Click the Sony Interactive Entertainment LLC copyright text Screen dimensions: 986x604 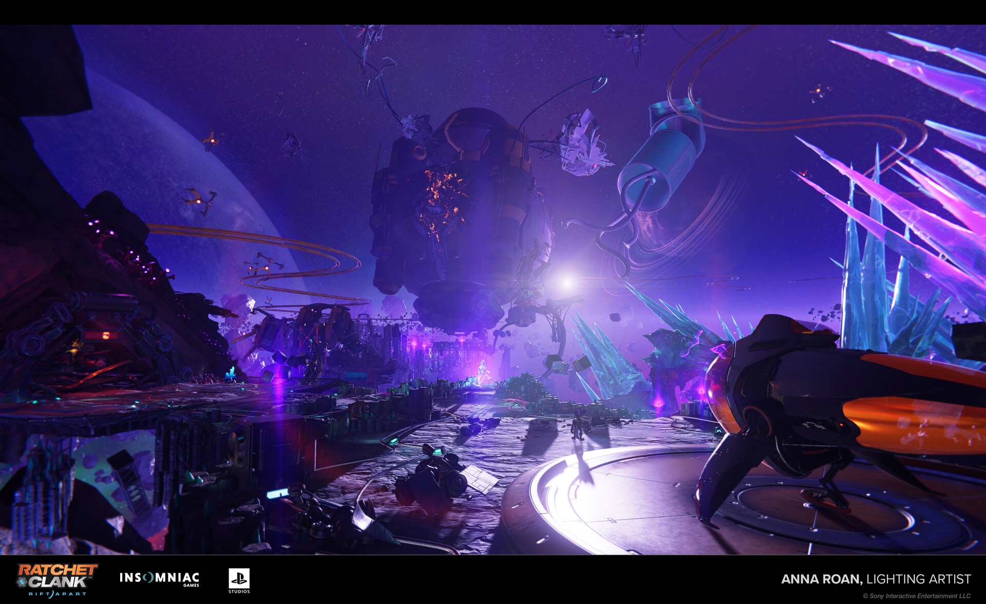pos(917,596)
